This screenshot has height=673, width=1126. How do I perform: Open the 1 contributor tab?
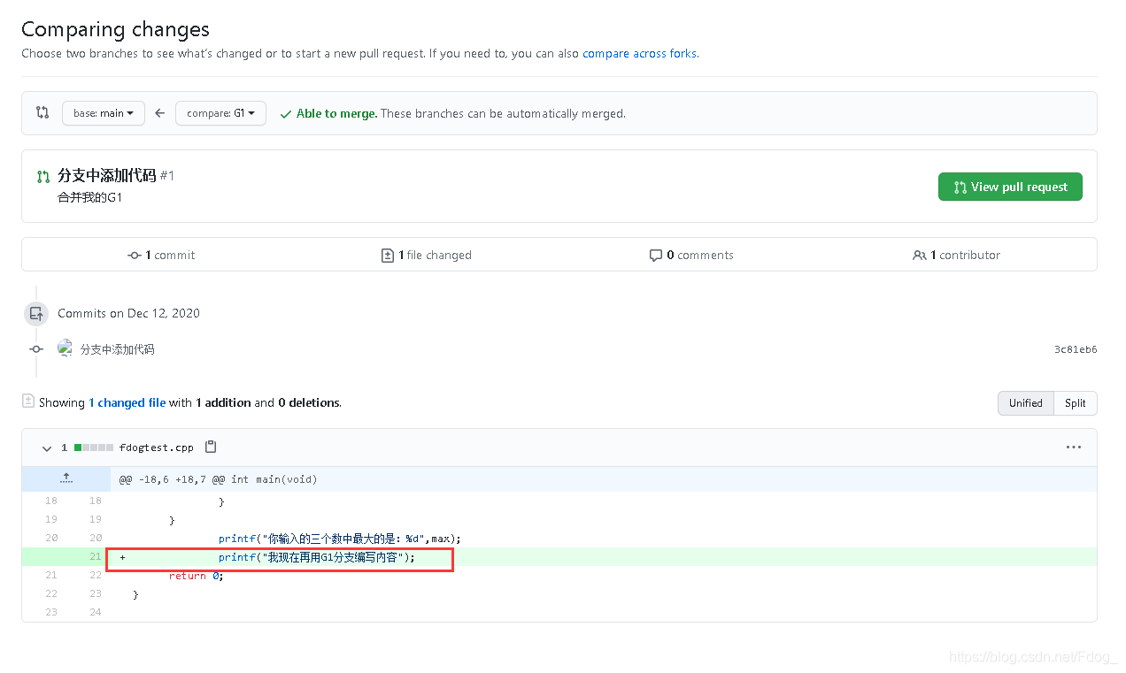click(956, 255)
